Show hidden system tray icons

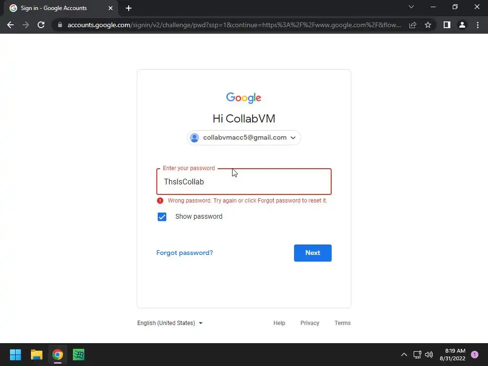(x=404, y=355)
